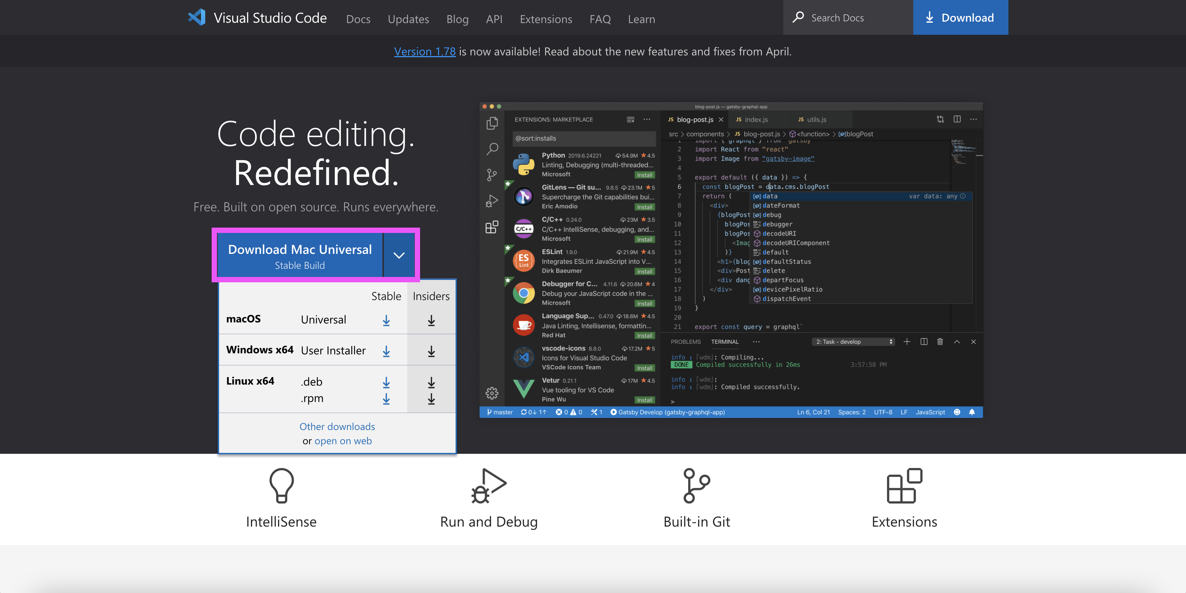Viewport: 1186px width, 593px height.
Task: Click the Run and Debug bug icon
Action: click(x=489, y=485)
